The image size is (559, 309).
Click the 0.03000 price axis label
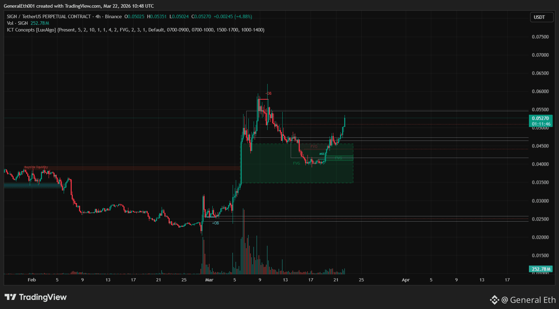point(540,201)
